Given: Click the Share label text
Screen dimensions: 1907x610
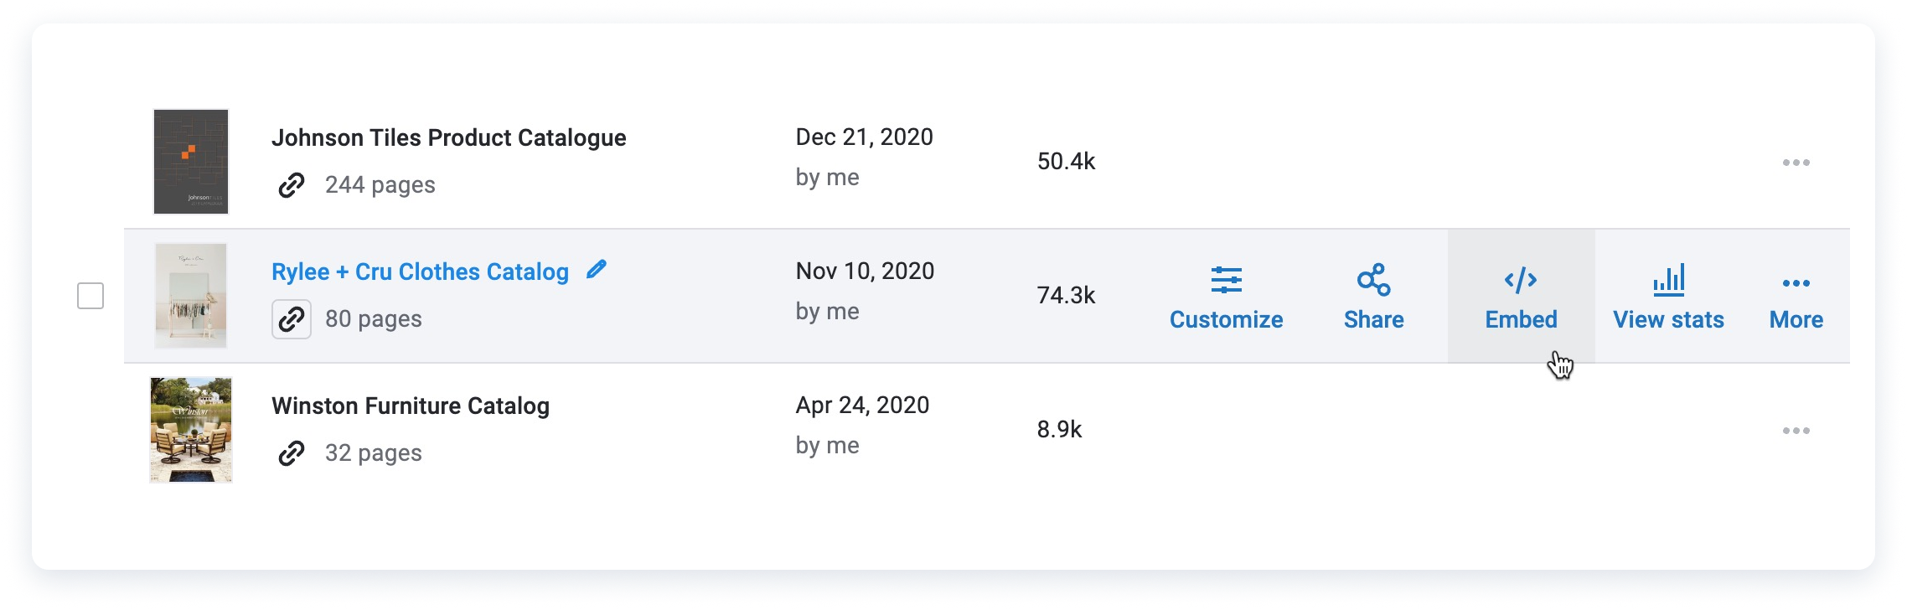Looking at the screenshot, I should click(1373, 319).
